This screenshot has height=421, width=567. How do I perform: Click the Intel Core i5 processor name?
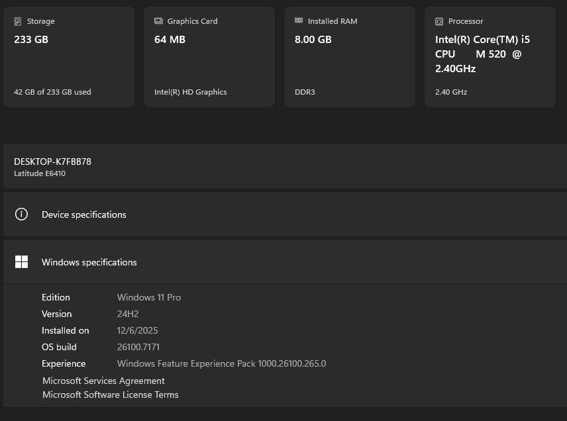482,54
